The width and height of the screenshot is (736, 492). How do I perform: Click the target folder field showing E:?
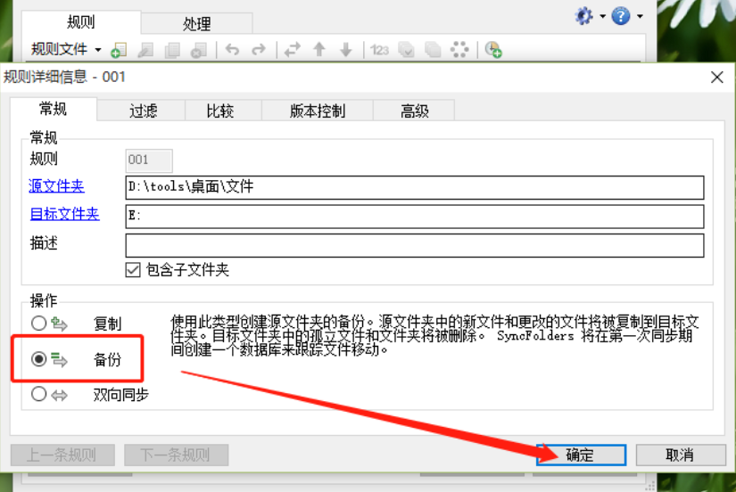pos(415,217)
